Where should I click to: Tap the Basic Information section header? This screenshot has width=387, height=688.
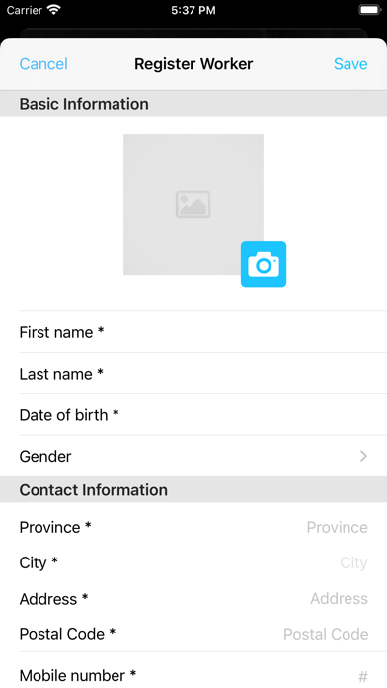(x=193, y=104)
